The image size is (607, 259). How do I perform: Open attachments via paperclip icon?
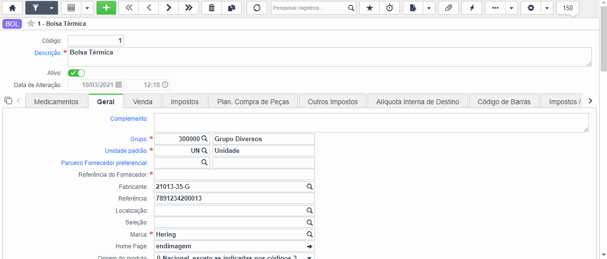pos(449,8)
